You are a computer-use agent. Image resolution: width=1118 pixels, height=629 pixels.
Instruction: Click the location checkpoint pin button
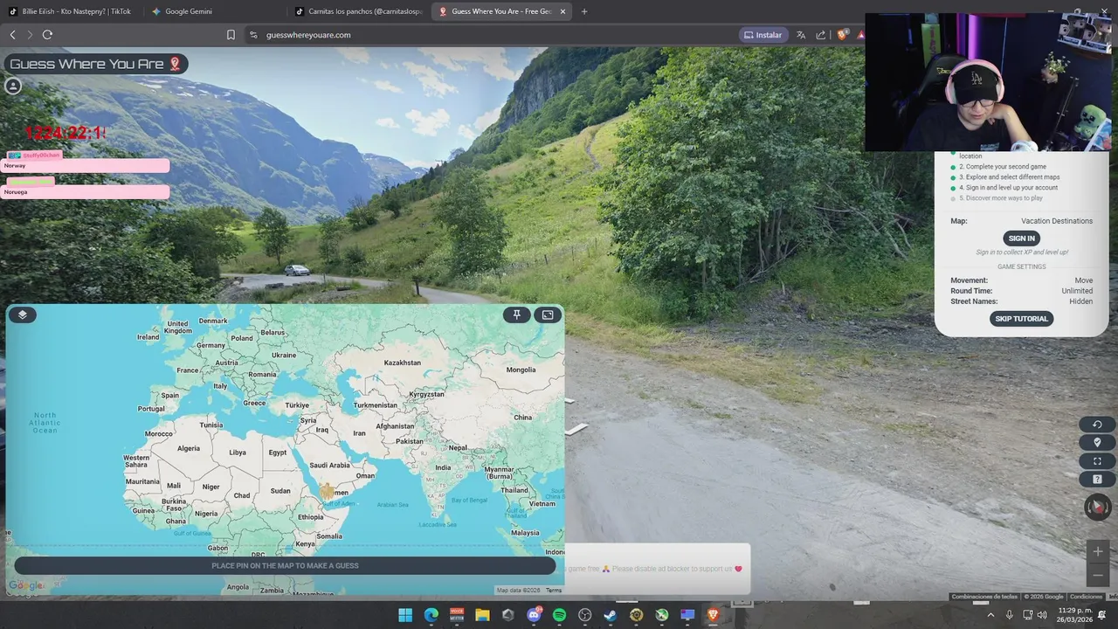(1097, 443)
